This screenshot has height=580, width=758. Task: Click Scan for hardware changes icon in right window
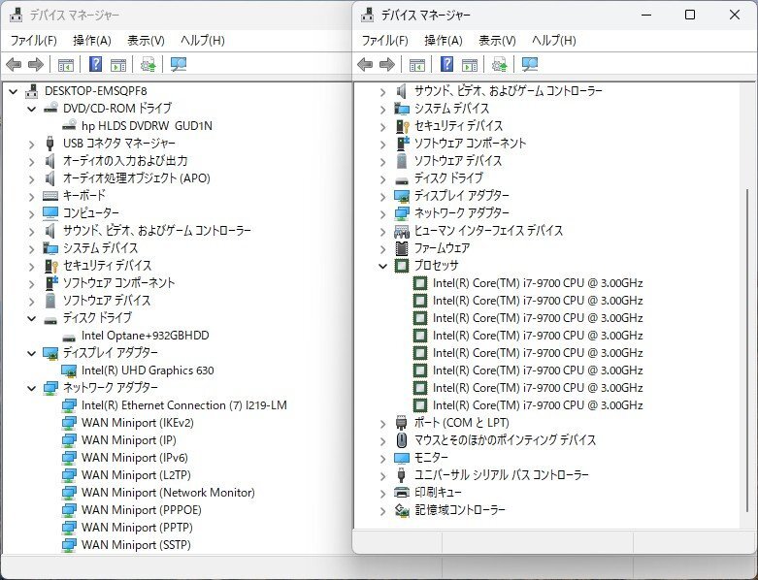point(530,64)
